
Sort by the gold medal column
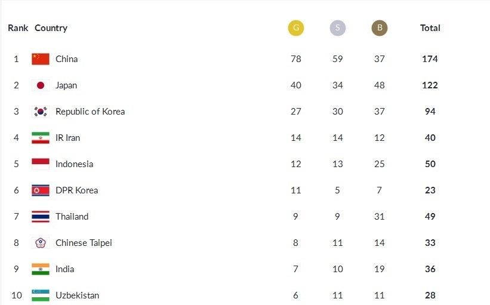(x=295, y=28)
